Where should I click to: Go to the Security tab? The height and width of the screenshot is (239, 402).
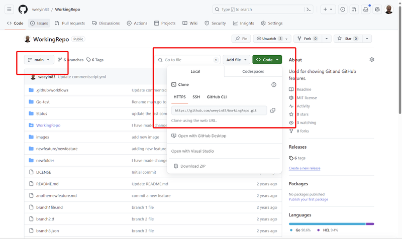[215, 23]
